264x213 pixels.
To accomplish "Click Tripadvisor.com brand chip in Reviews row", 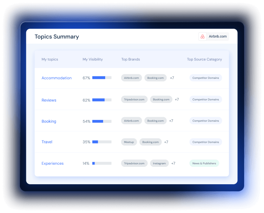I will pos(134,99).
